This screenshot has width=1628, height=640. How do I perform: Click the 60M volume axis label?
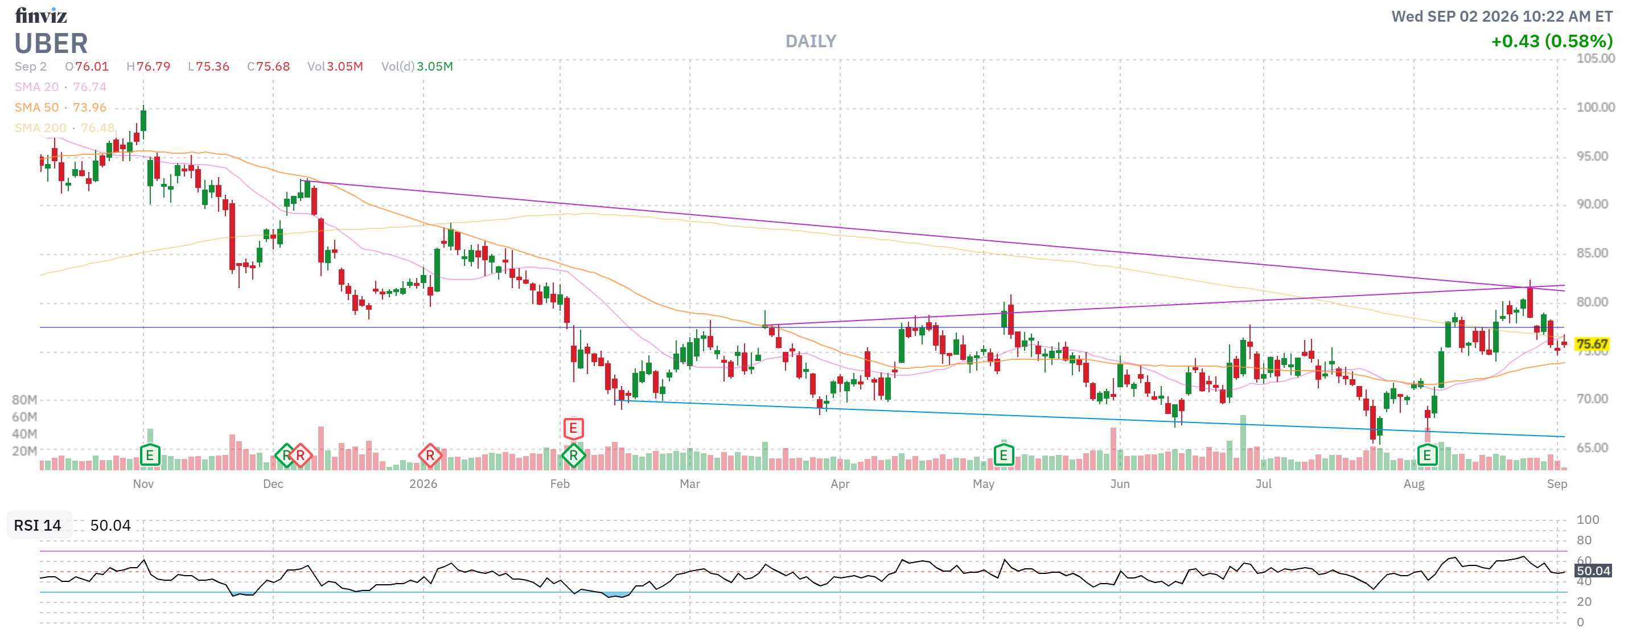pos(24,417)
